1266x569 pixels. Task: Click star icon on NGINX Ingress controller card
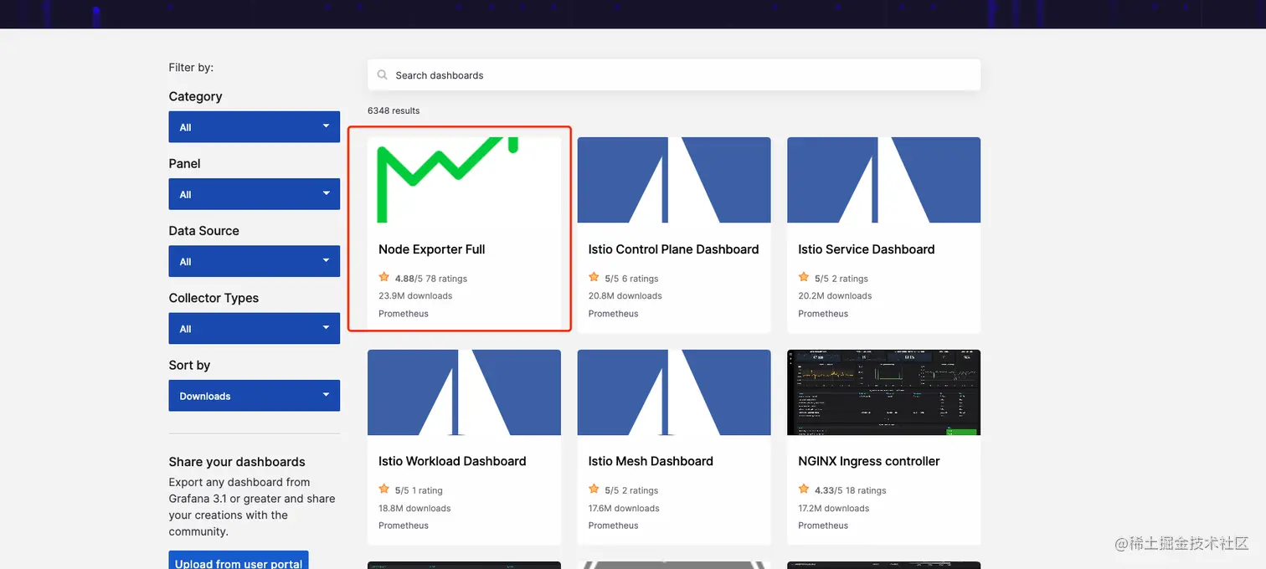coord(804,489)
